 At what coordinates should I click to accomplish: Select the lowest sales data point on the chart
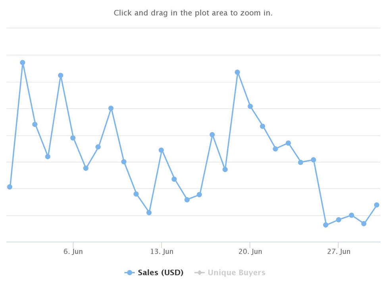[326, 225]
